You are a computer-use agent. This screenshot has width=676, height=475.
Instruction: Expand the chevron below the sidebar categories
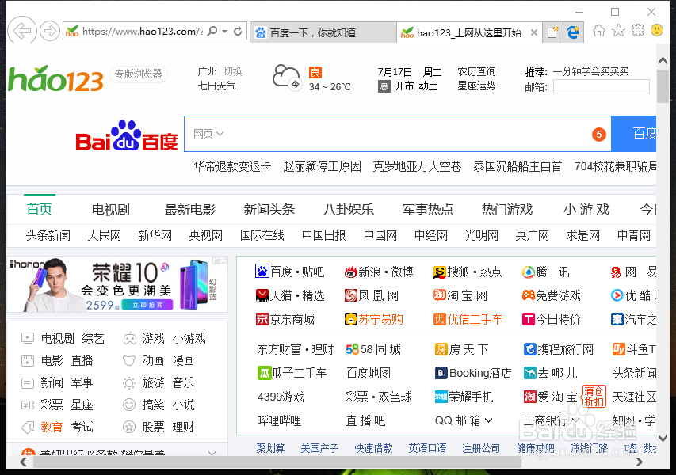tap(212, 453)
